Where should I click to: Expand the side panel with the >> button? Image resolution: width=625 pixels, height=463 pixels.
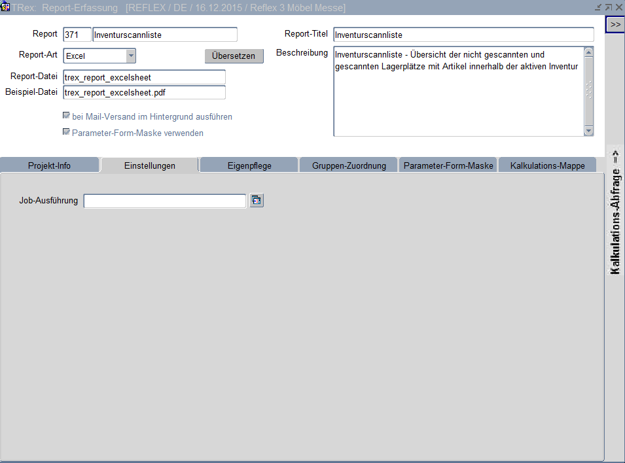click(615, 24)
